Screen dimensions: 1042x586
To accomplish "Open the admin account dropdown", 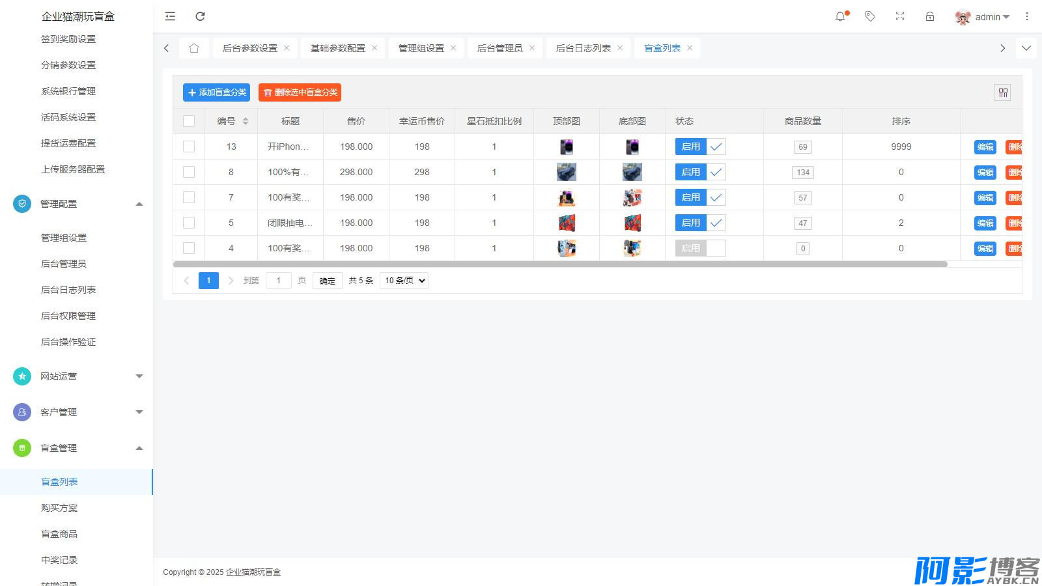I will click(x=992, y=17).
